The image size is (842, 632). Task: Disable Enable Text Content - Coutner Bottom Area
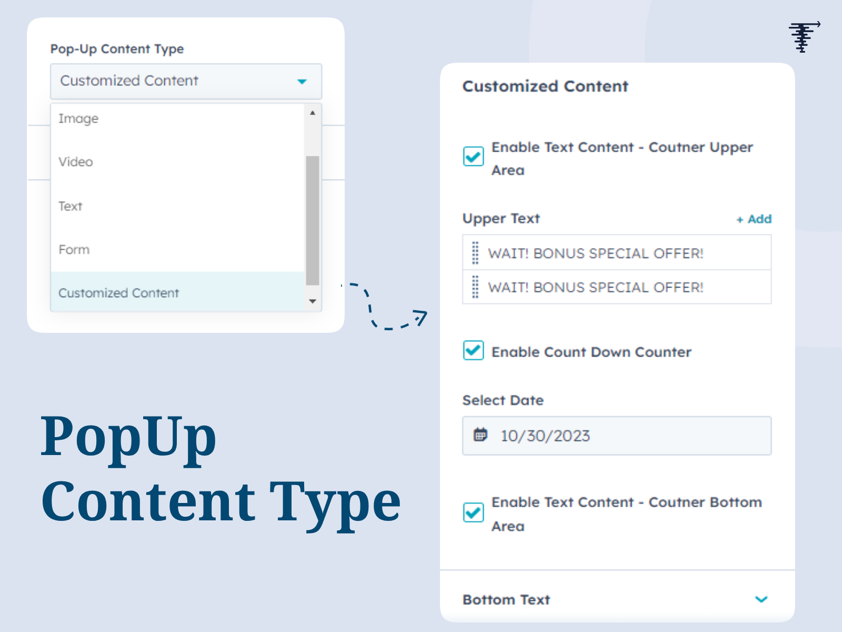coord(473,512)
